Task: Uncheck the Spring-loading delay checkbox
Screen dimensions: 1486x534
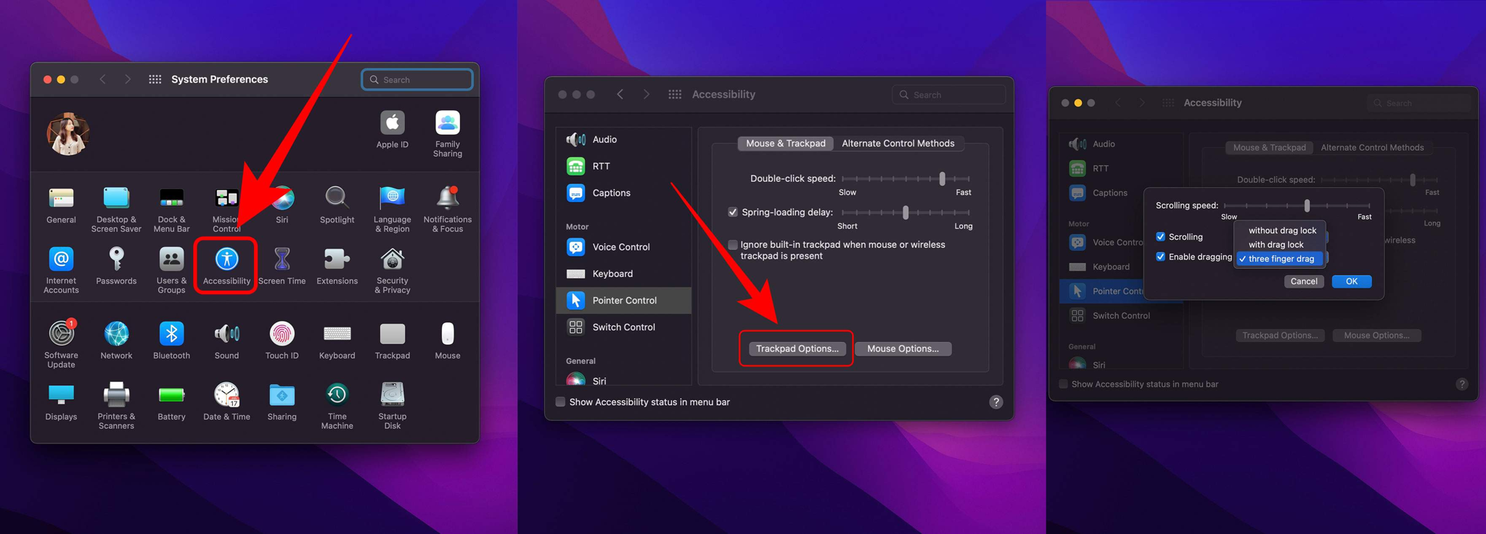Action: [x=733, y=212]
